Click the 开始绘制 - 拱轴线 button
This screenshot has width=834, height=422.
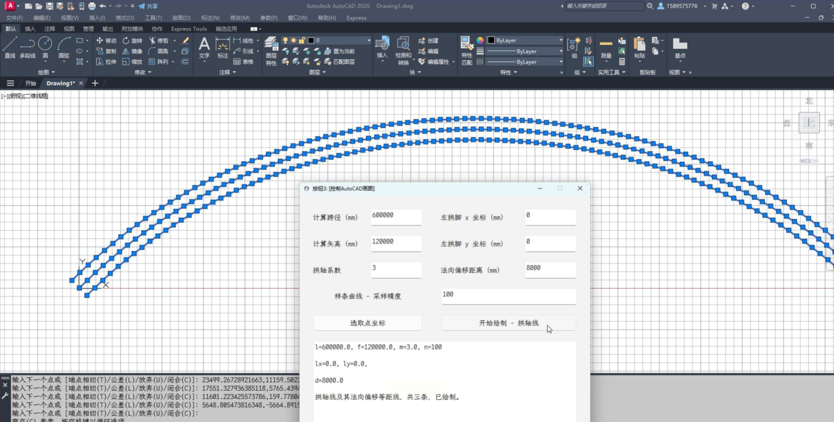(x=508, y=323)
